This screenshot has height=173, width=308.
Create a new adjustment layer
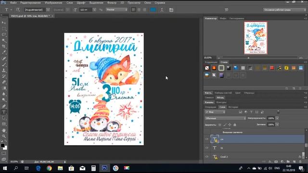click(x=282, y=161)
